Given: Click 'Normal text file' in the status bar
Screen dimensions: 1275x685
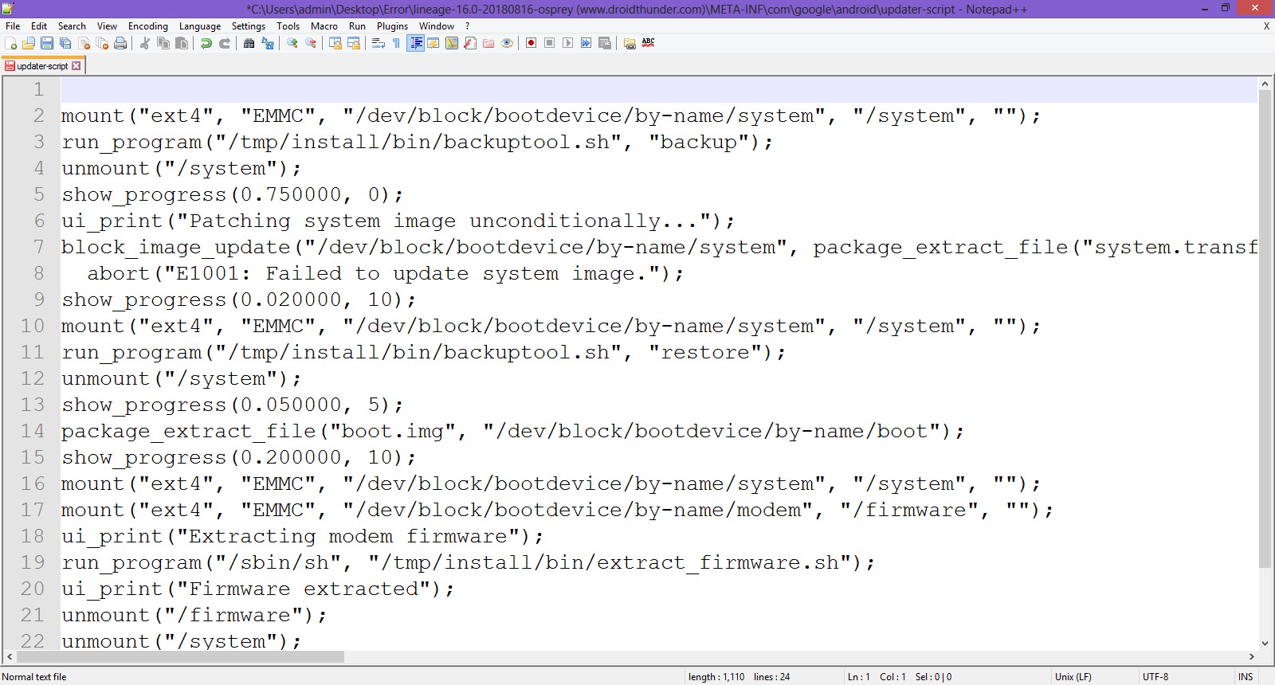Looking at the screenshot, I should [34, 677].
